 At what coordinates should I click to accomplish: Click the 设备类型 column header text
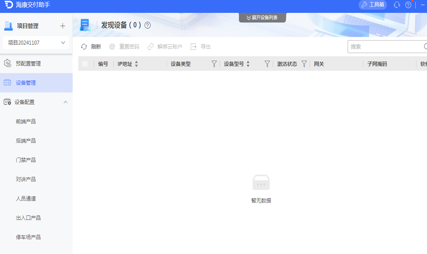tap(181, 64)
